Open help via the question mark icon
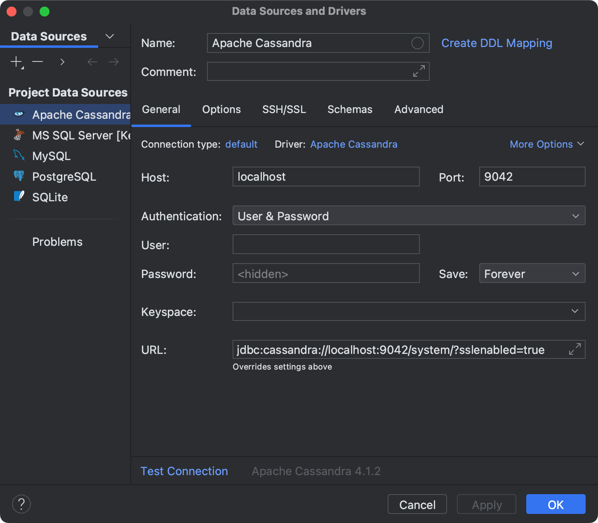The width and height of the screenshot is (598, 523). click(21, 504)
